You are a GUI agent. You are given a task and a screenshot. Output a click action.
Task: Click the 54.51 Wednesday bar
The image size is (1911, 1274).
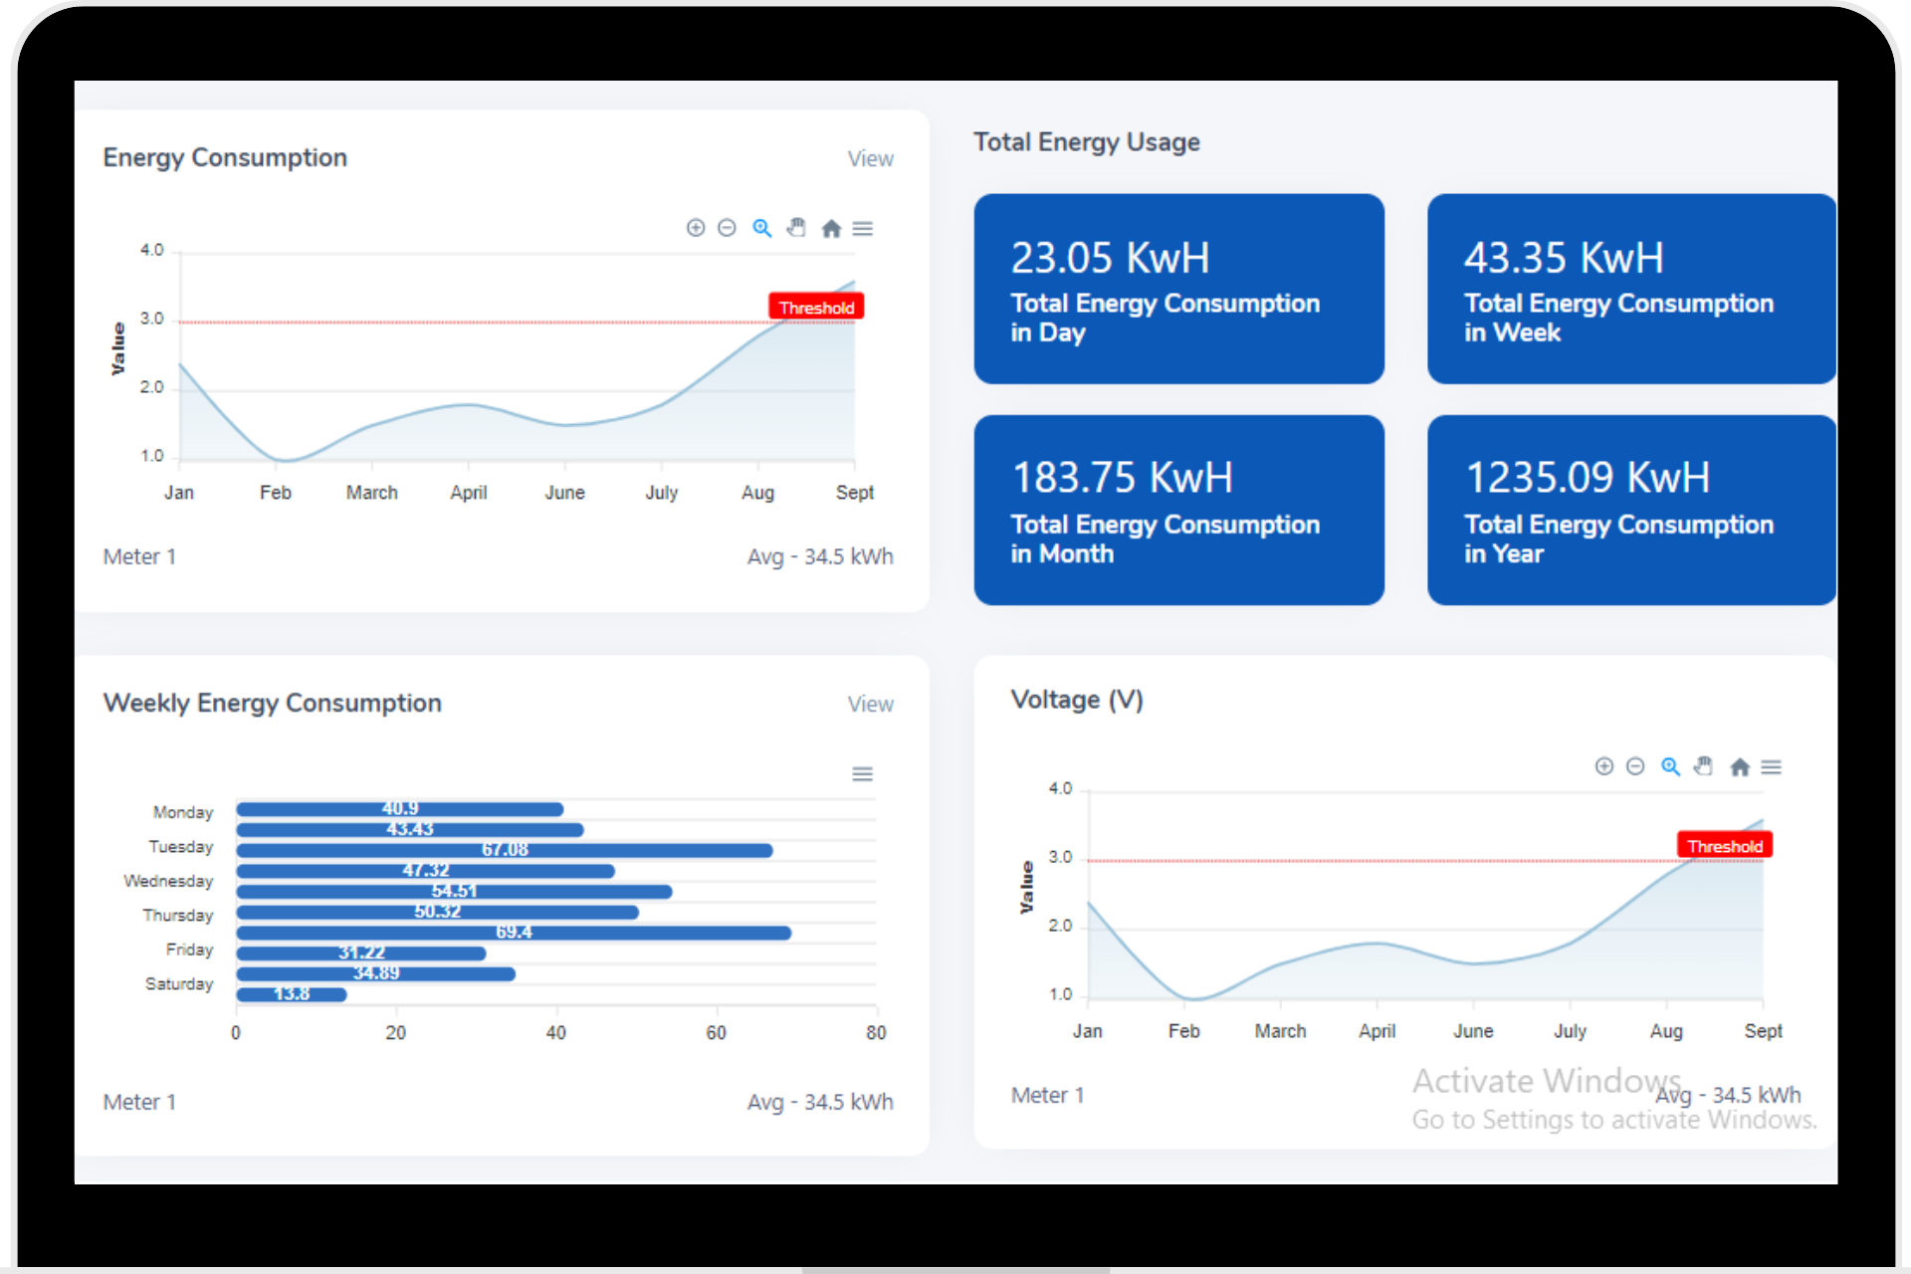454,892
